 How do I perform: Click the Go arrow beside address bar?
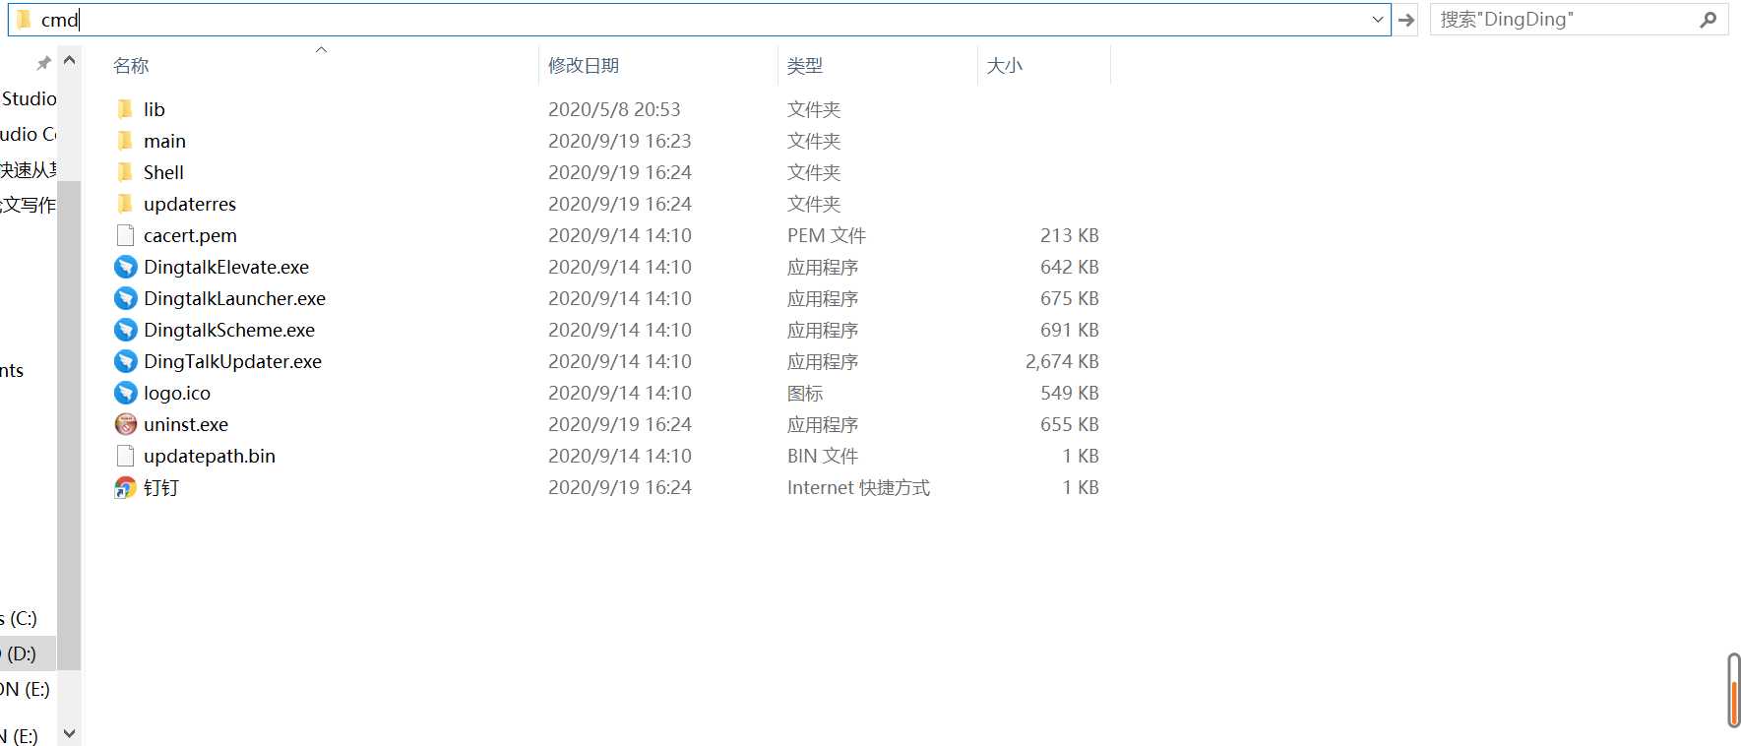(1406, 20)
